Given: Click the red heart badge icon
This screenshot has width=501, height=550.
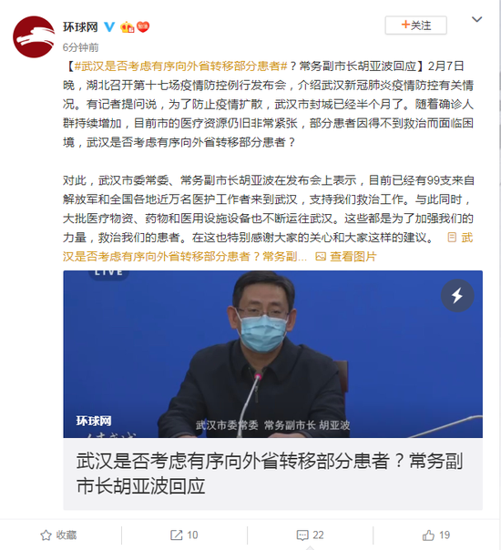Looking at the screenshot, I should pos(143,26).
